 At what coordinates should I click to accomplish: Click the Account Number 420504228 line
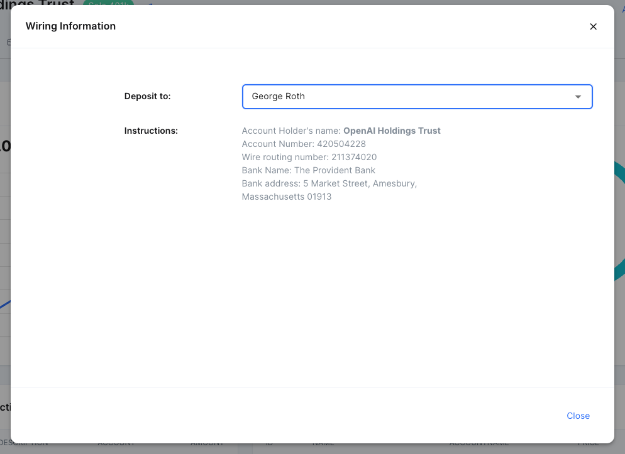(x=304, y=144)
